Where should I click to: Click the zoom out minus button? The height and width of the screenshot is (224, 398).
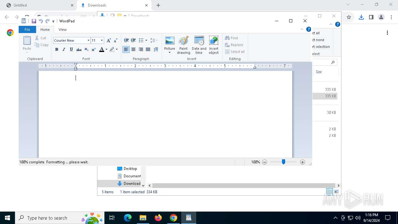click(x=265, y=162)
